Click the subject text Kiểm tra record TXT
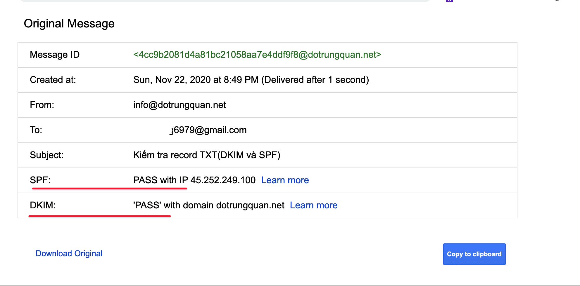The width and height of the screenshot is (580, 286). point(206,155)
